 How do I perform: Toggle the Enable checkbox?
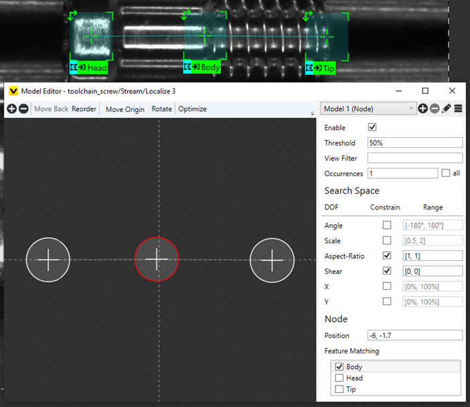[372, 127]
